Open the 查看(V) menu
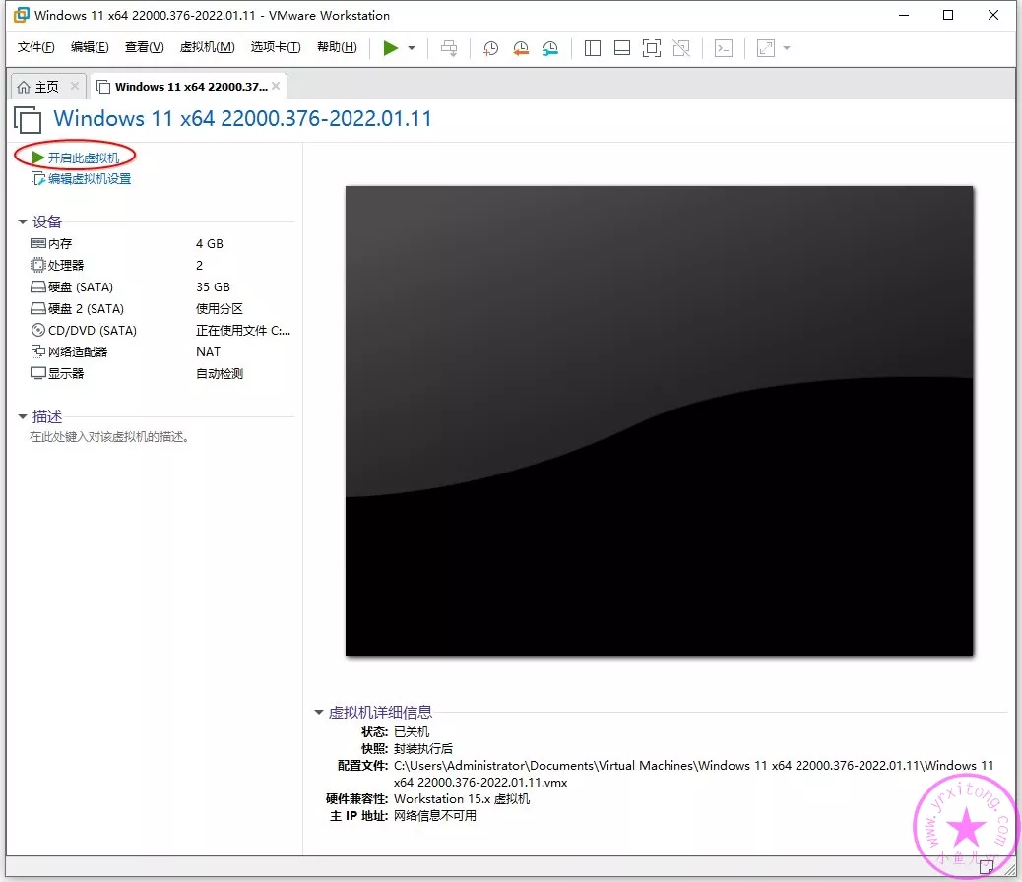Viewport: 1022px width, 882px height. (144, 47)
